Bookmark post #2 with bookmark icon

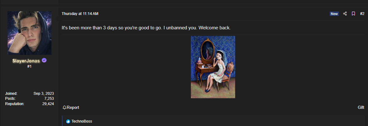click(353, 14)
